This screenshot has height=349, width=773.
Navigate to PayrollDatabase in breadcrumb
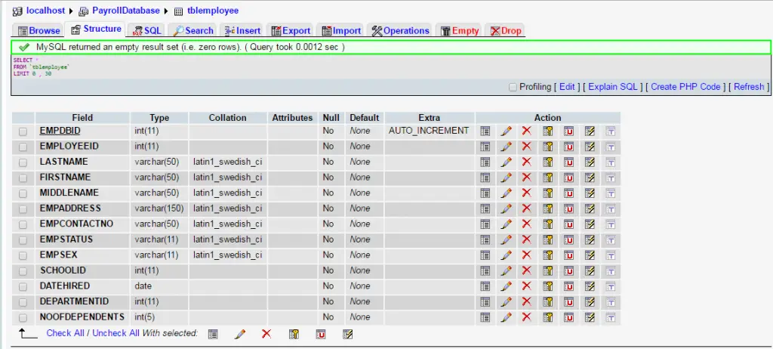pos(125,11)
